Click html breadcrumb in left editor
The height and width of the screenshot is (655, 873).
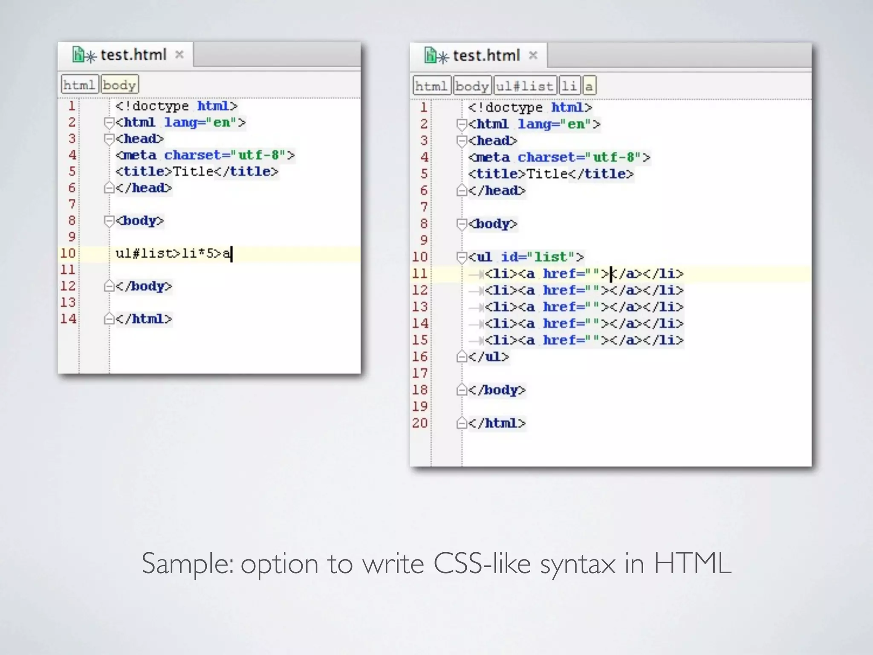pos(80,85)
